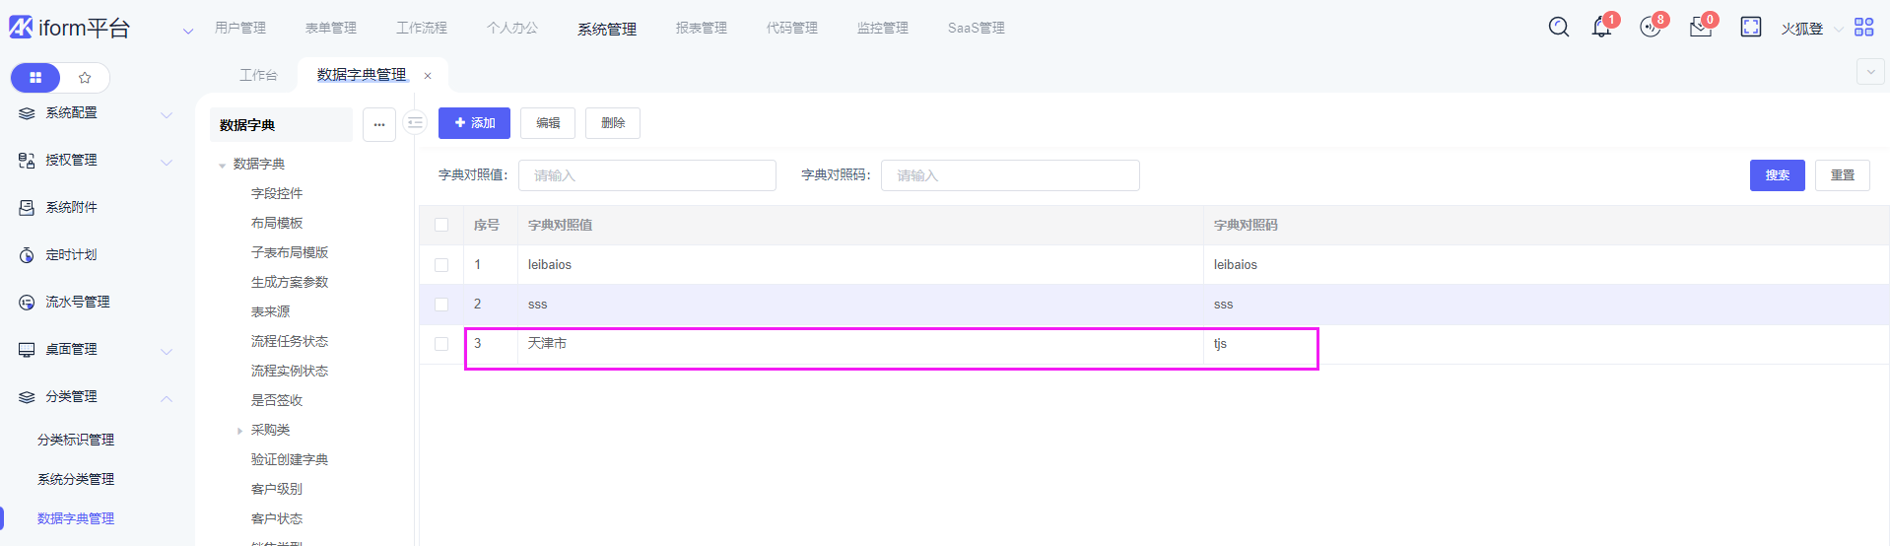Toggle the select-all checkbox in table header
This screenshot has width=1890, height=546.
click(441, 226)
